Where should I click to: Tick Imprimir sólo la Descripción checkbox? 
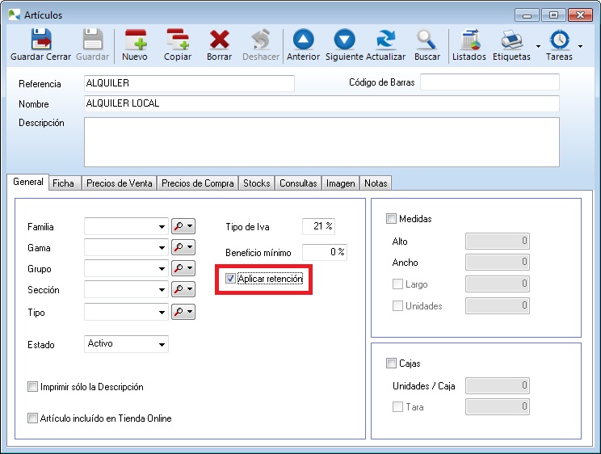33,387
